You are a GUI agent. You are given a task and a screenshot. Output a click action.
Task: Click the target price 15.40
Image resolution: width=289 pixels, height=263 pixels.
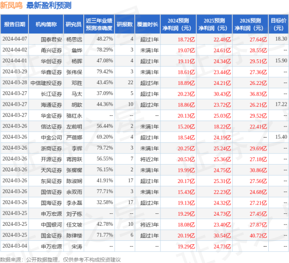click(281, 137)
